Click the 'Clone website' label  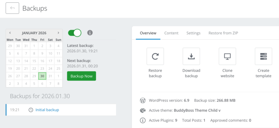pos(227,73)
